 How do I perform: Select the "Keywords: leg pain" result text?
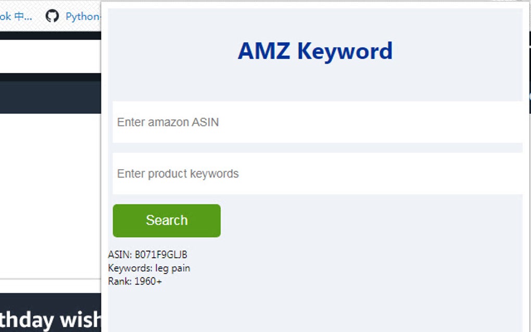point(149,268)
